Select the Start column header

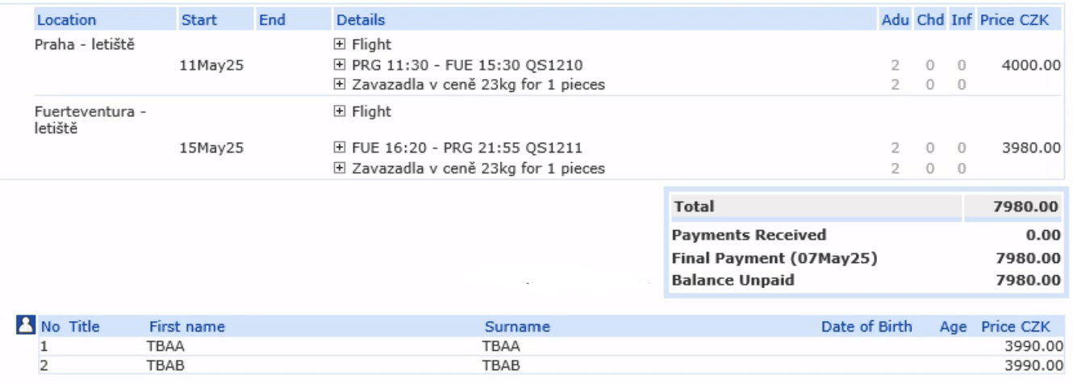pos(198,20)
